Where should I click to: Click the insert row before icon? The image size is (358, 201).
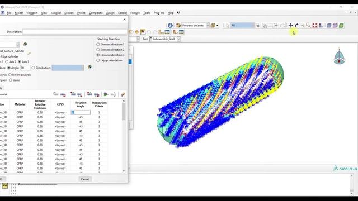coord(73,94)
